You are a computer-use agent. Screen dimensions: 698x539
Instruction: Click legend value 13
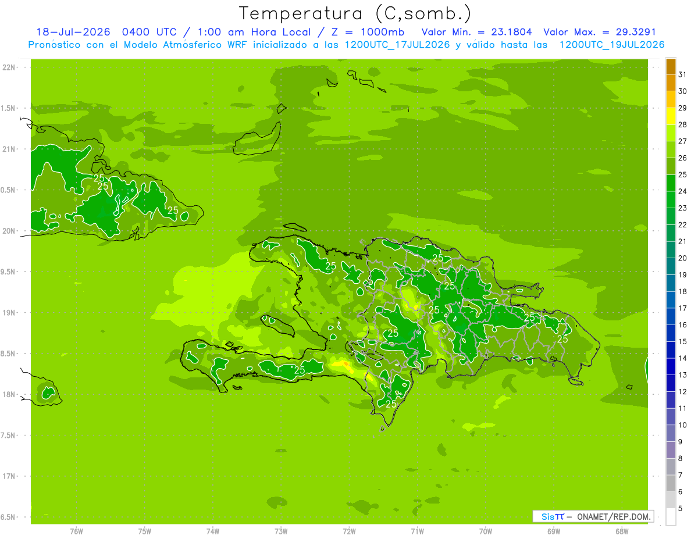click(x=683, y=374)
